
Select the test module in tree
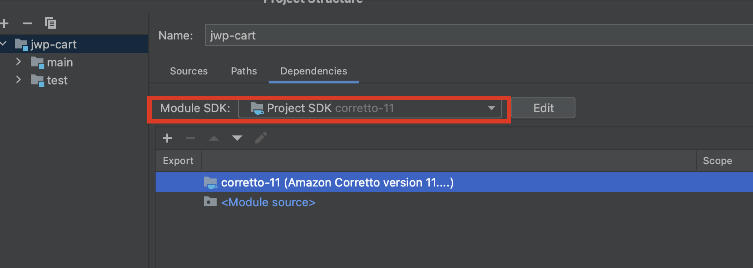pyautogui.click(x=57, y=80)
